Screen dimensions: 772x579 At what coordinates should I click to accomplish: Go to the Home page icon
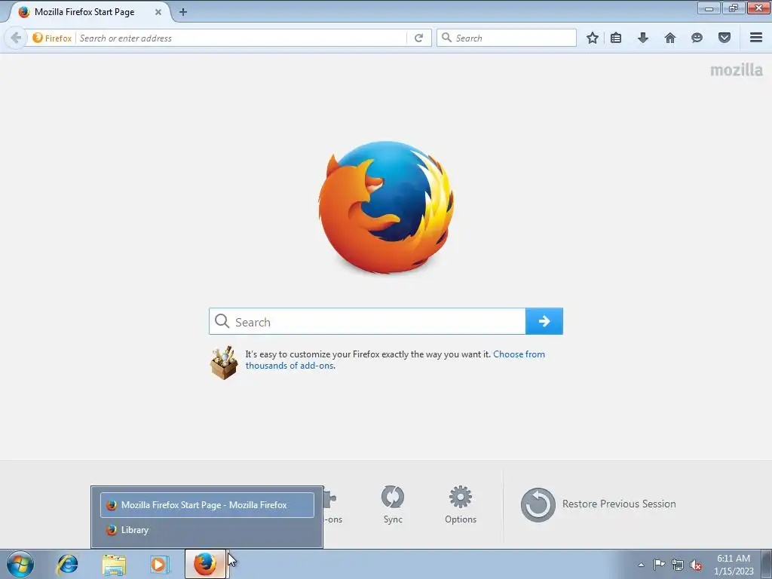pyautogui.click(x=670, y=38)
